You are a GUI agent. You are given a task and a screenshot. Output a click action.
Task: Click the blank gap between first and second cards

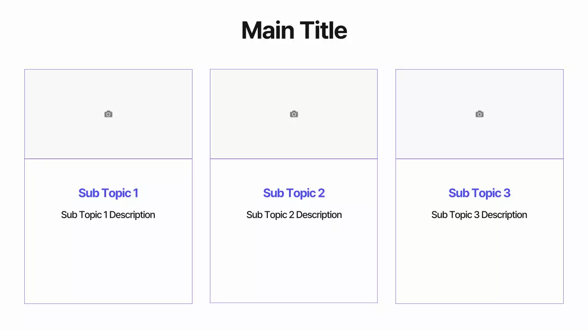pyautogui.click(x=201, y=183)
